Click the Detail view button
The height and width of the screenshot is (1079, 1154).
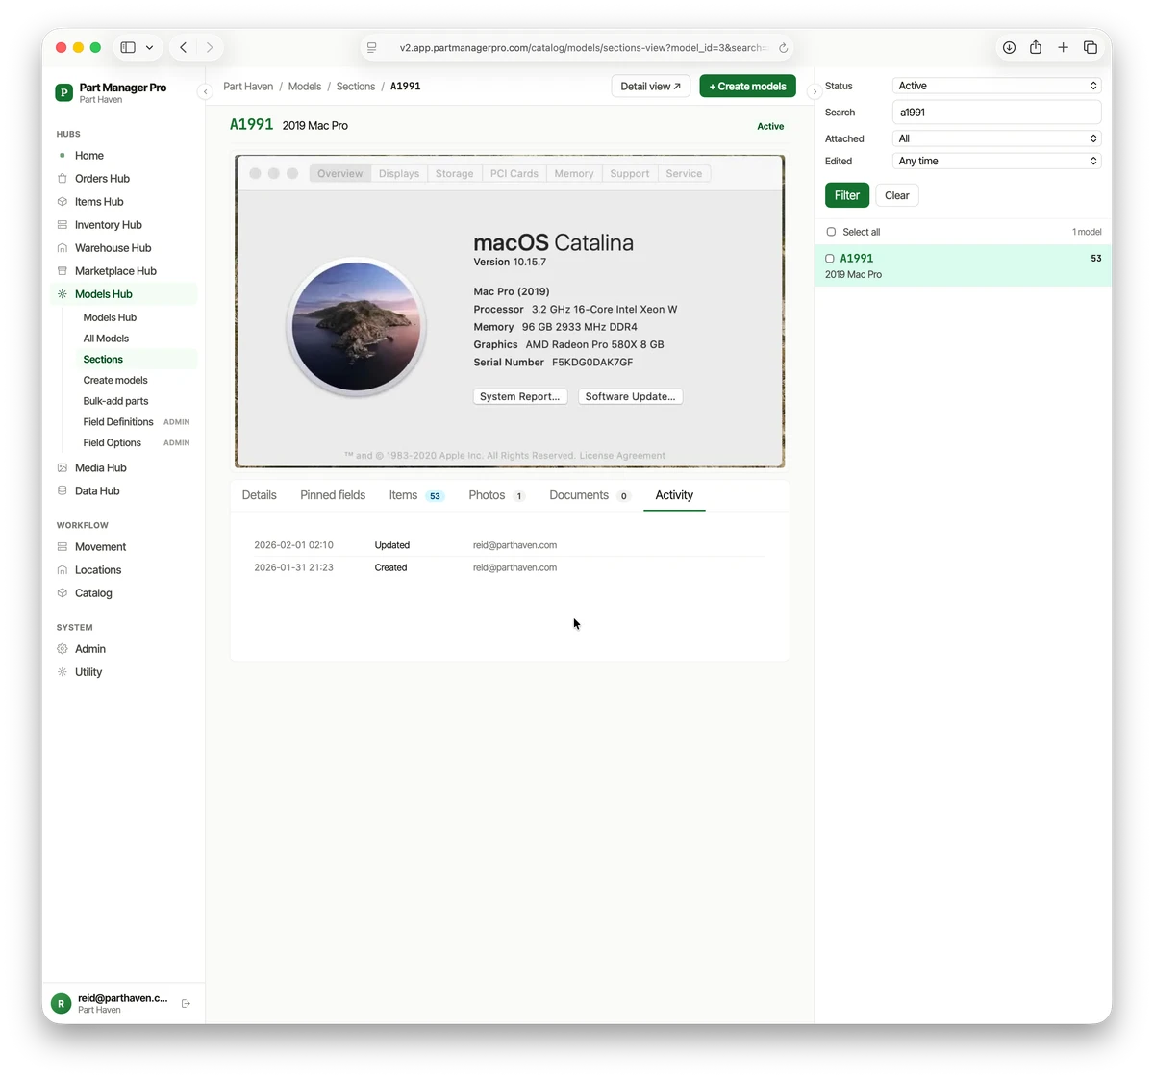[651, 87]
